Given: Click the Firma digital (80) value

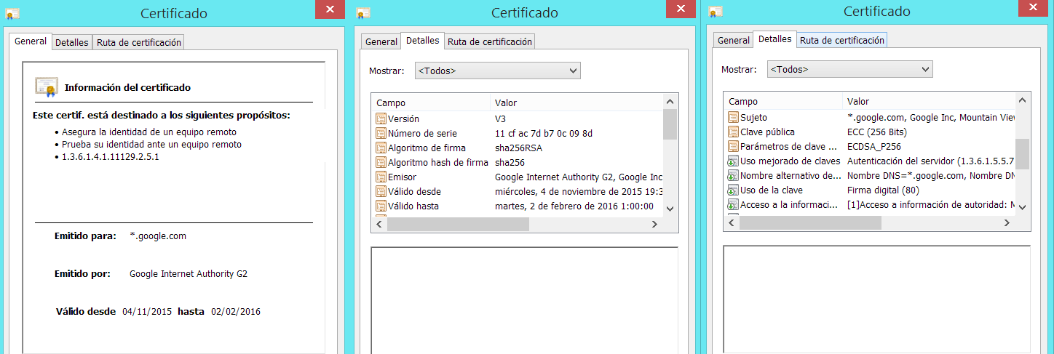Looking at the screenshot, I should 883,190.
